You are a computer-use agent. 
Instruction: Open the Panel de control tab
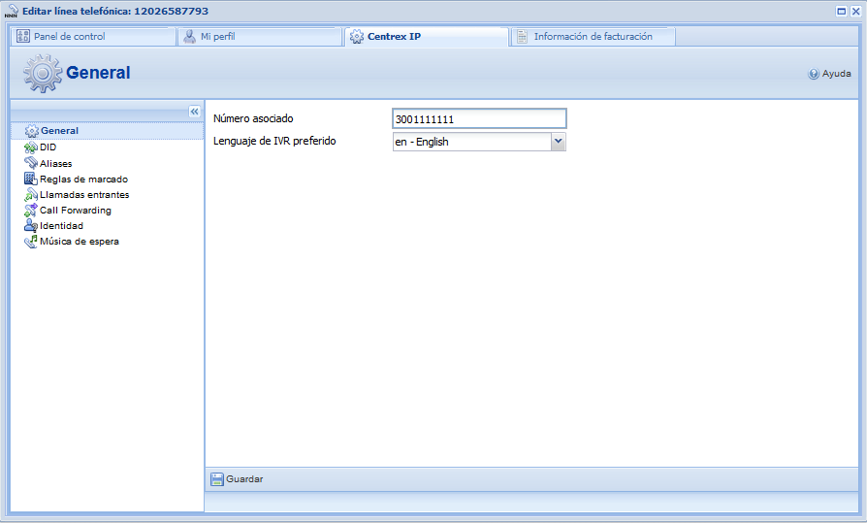(93, 37)
